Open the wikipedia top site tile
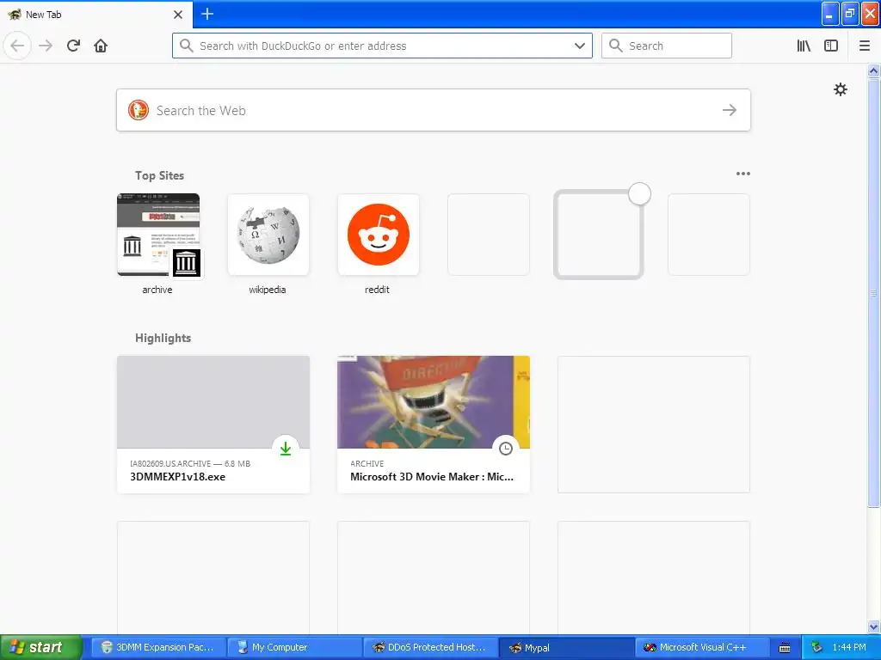The width and height of the screenshot is (881, 660). click(x=268, y=235)
